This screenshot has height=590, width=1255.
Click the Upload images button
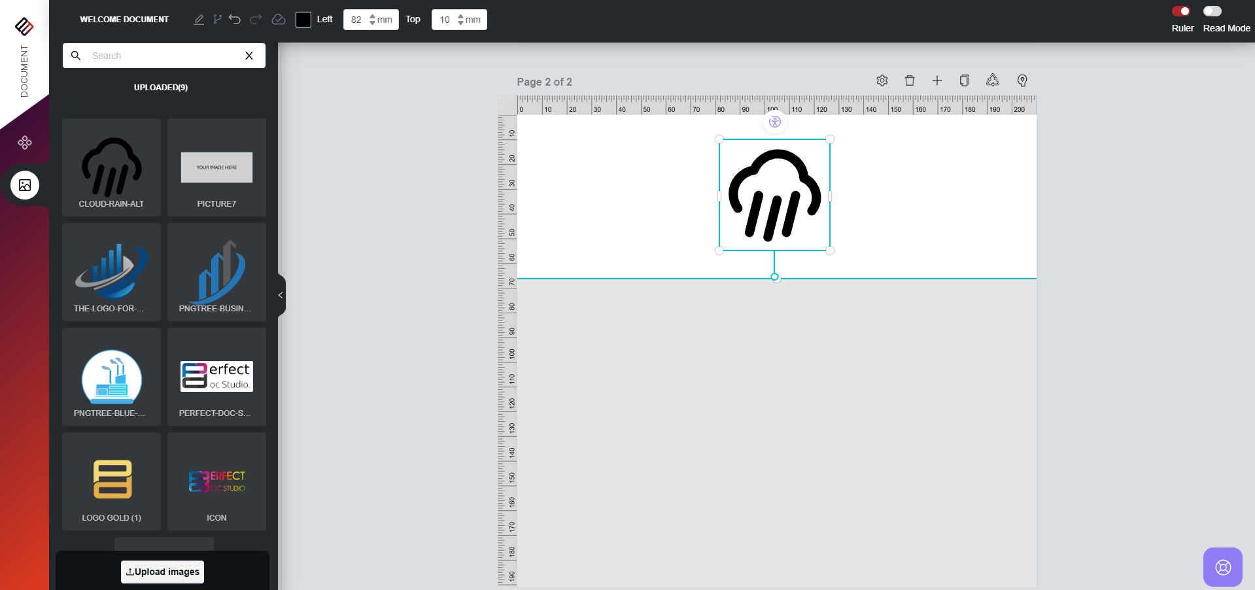coord(162,572)
